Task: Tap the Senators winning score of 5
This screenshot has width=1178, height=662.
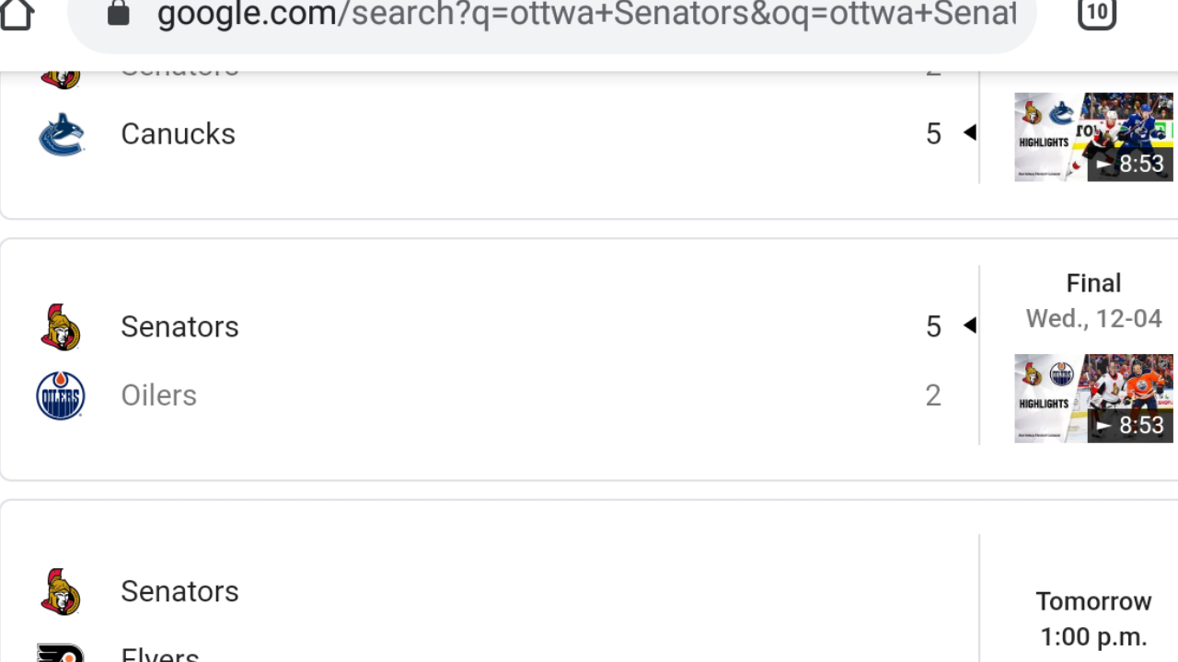Action: click(933, 327)
